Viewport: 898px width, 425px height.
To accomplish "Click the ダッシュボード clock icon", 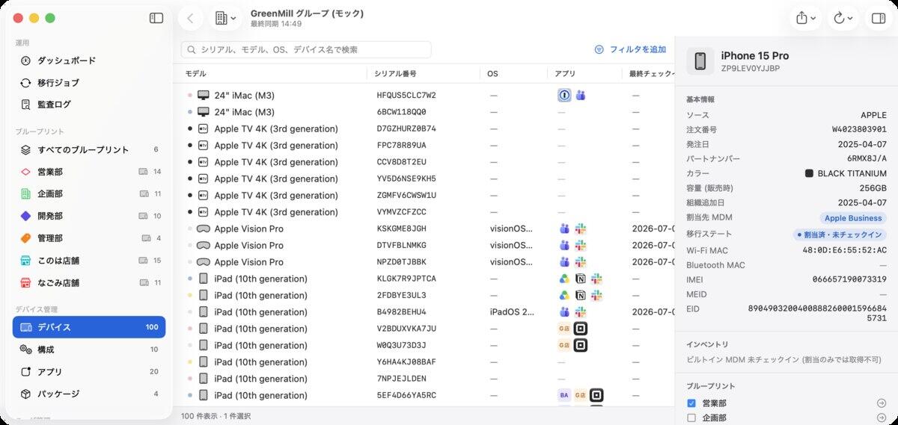I will (x=25, y=61).
